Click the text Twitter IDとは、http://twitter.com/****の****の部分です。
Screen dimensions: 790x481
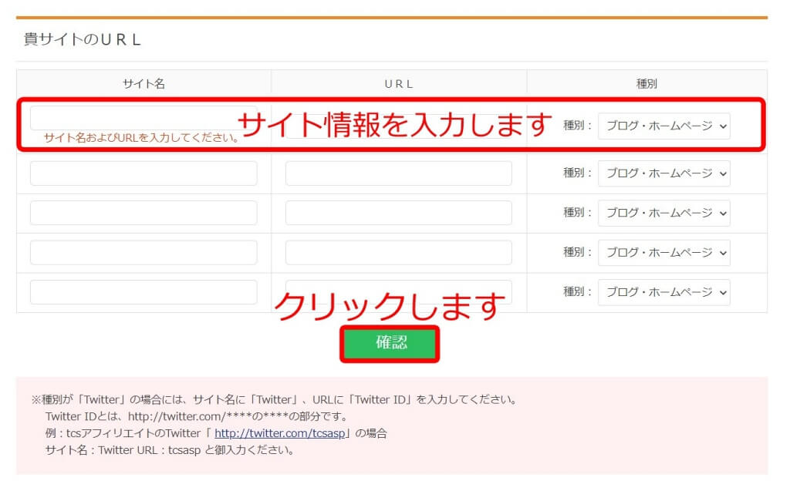(x=197, y=416)
